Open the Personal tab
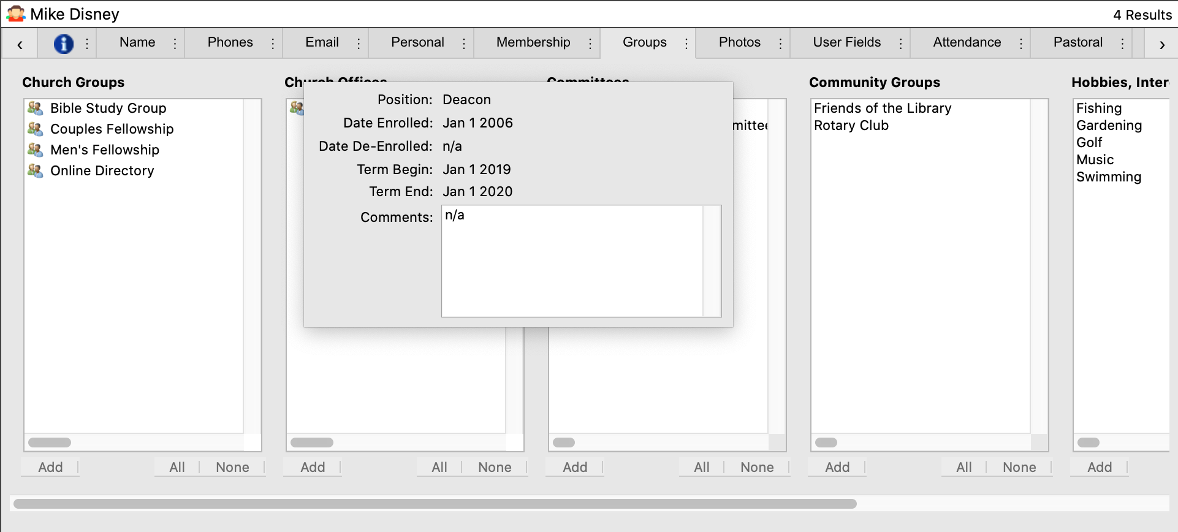The height and width of the screenshot is (532, 1178). point(417,42)
